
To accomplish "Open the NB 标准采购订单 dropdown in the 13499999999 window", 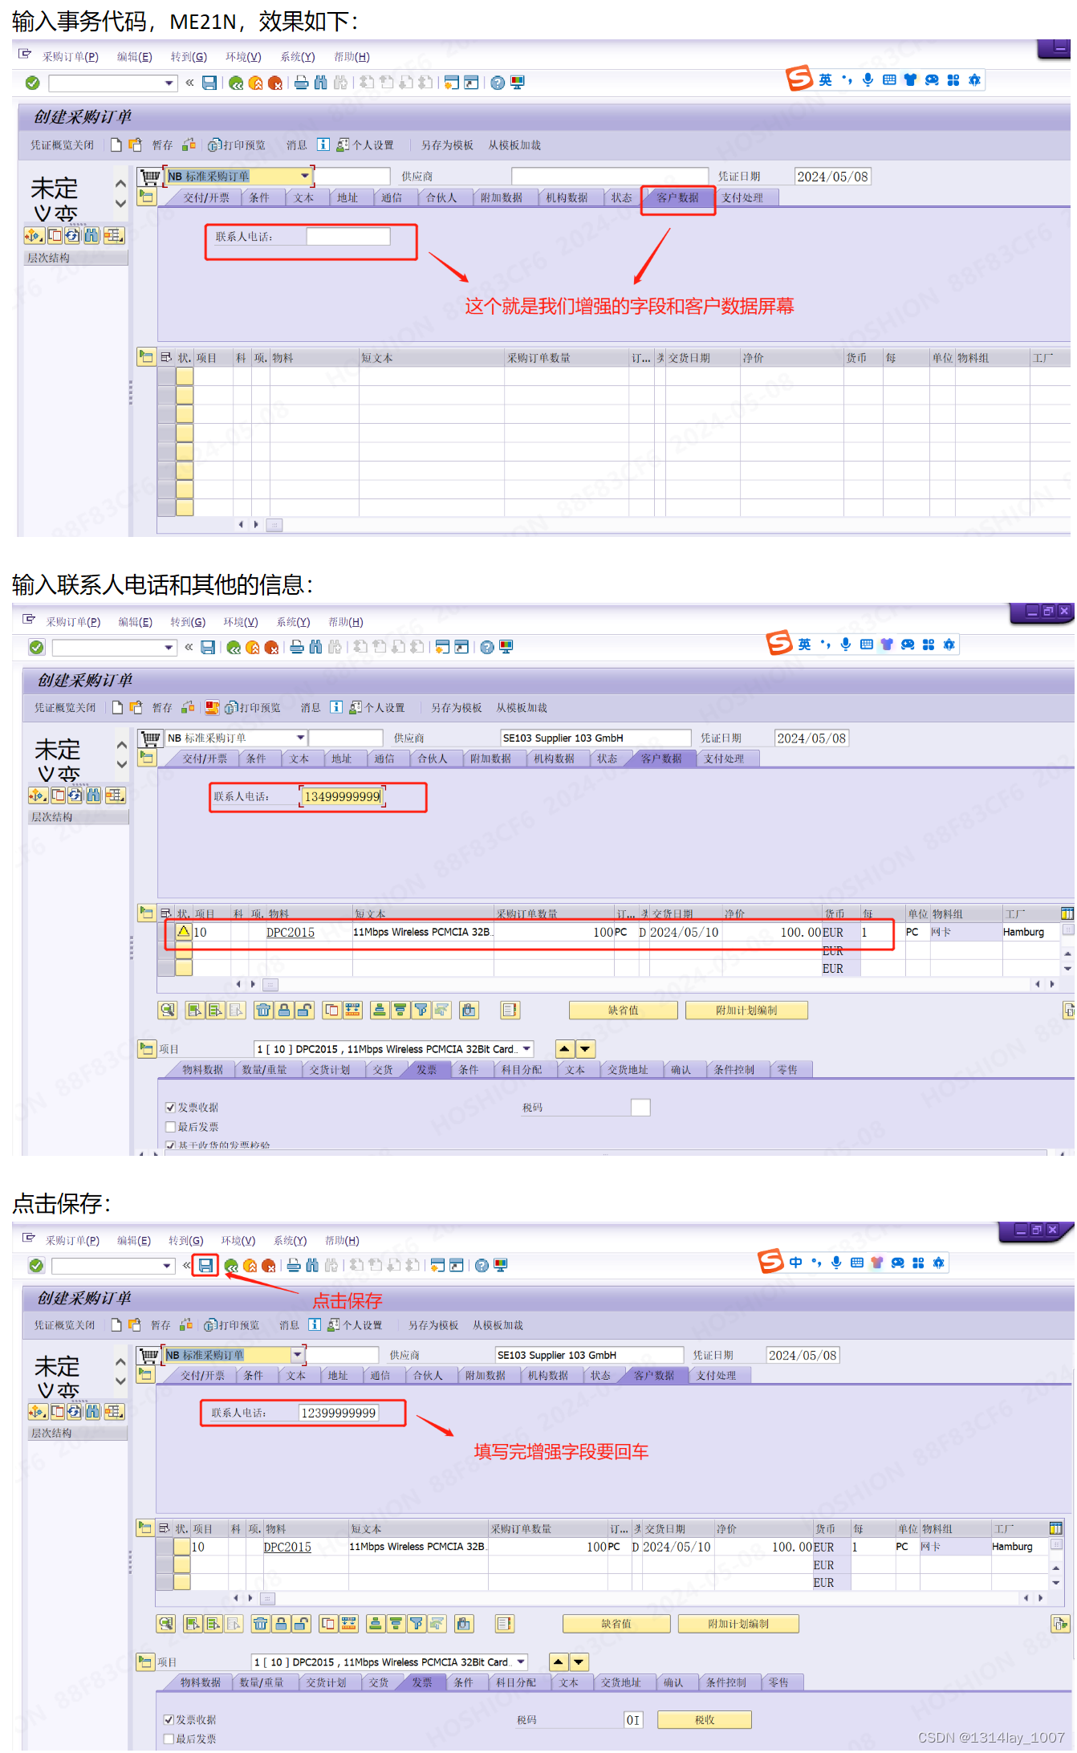I will 301,738.
